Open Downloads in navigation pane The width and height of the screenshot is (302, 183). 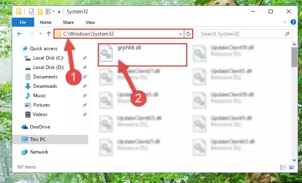[x=45, y=86]
